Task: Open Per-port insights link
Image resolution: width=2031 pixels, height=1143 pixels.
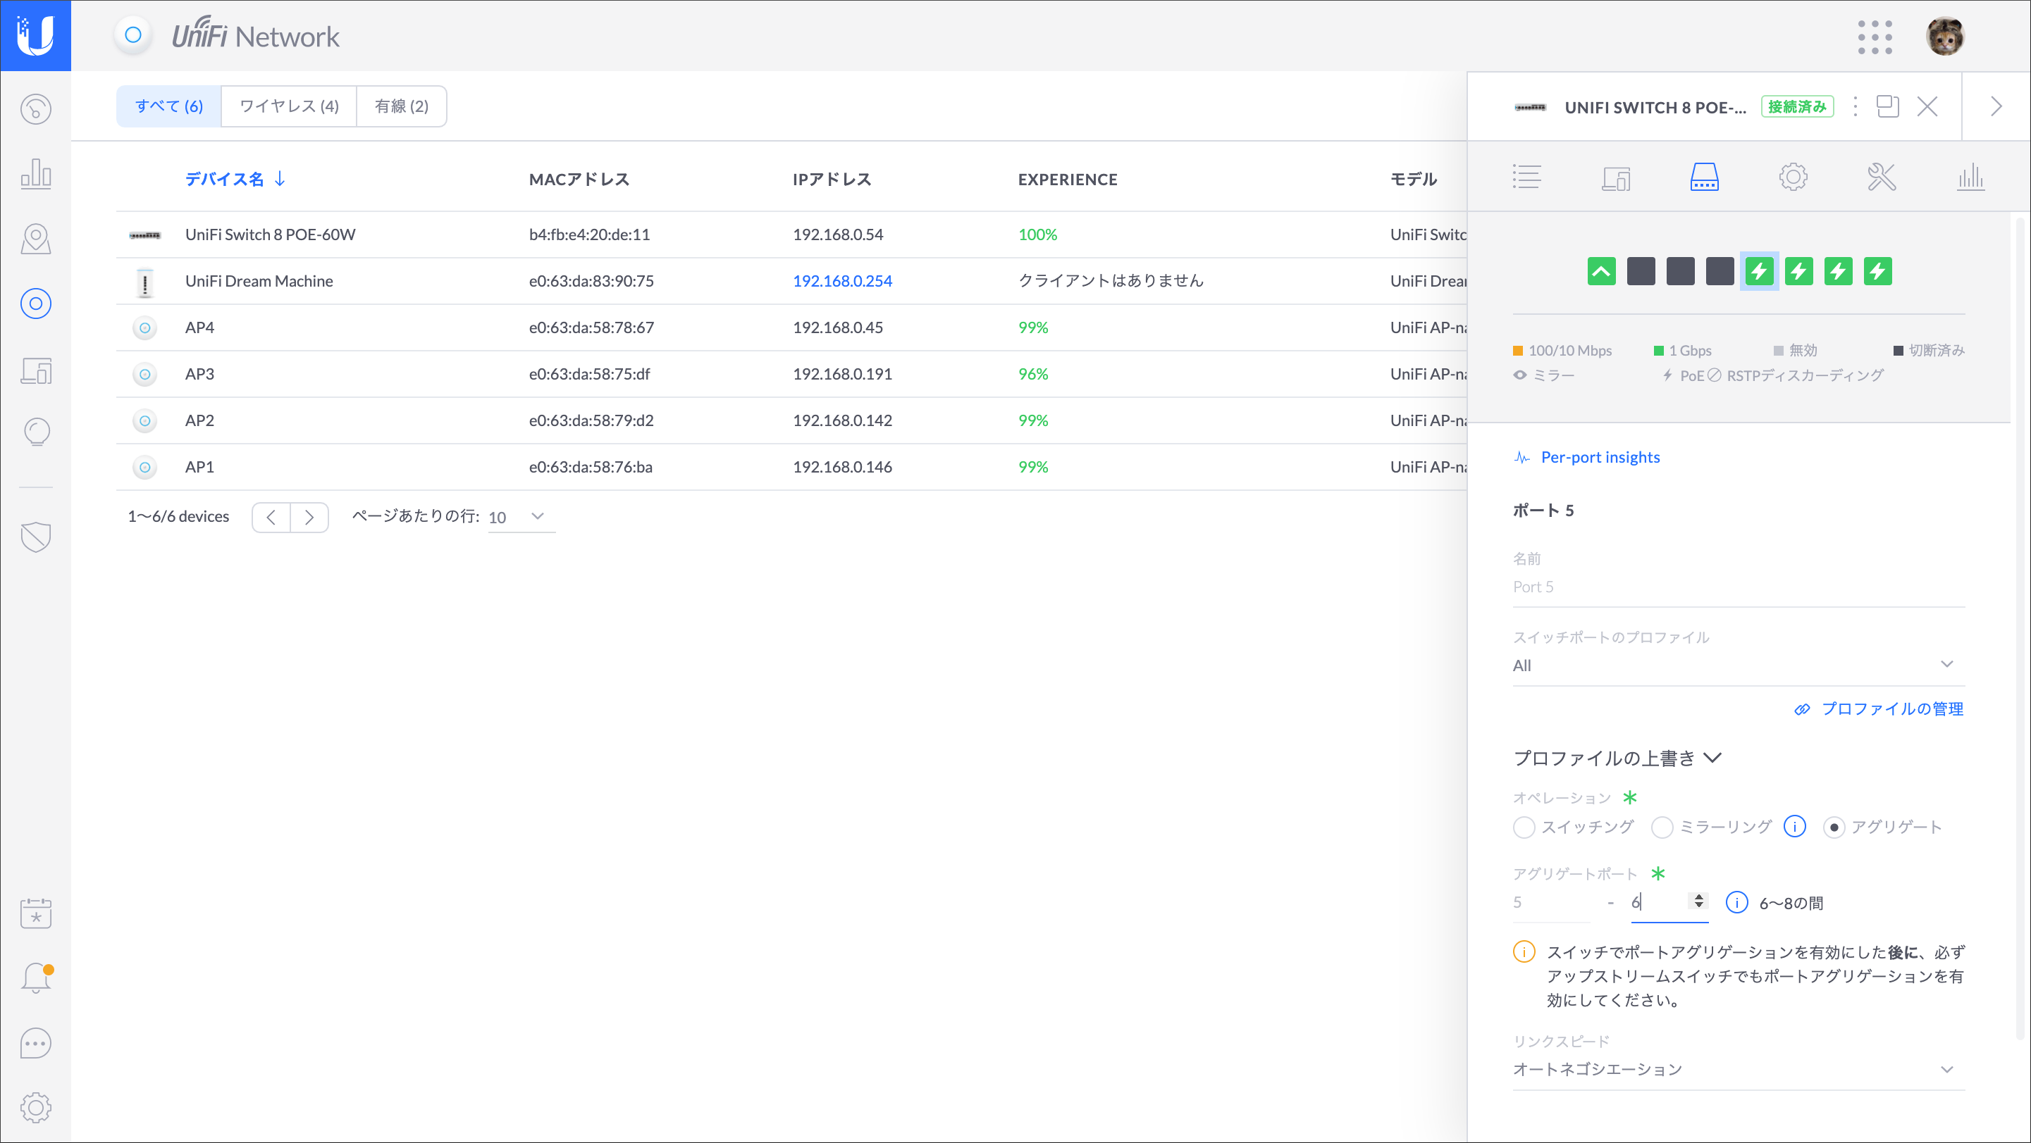Action: pos(1599,458)
